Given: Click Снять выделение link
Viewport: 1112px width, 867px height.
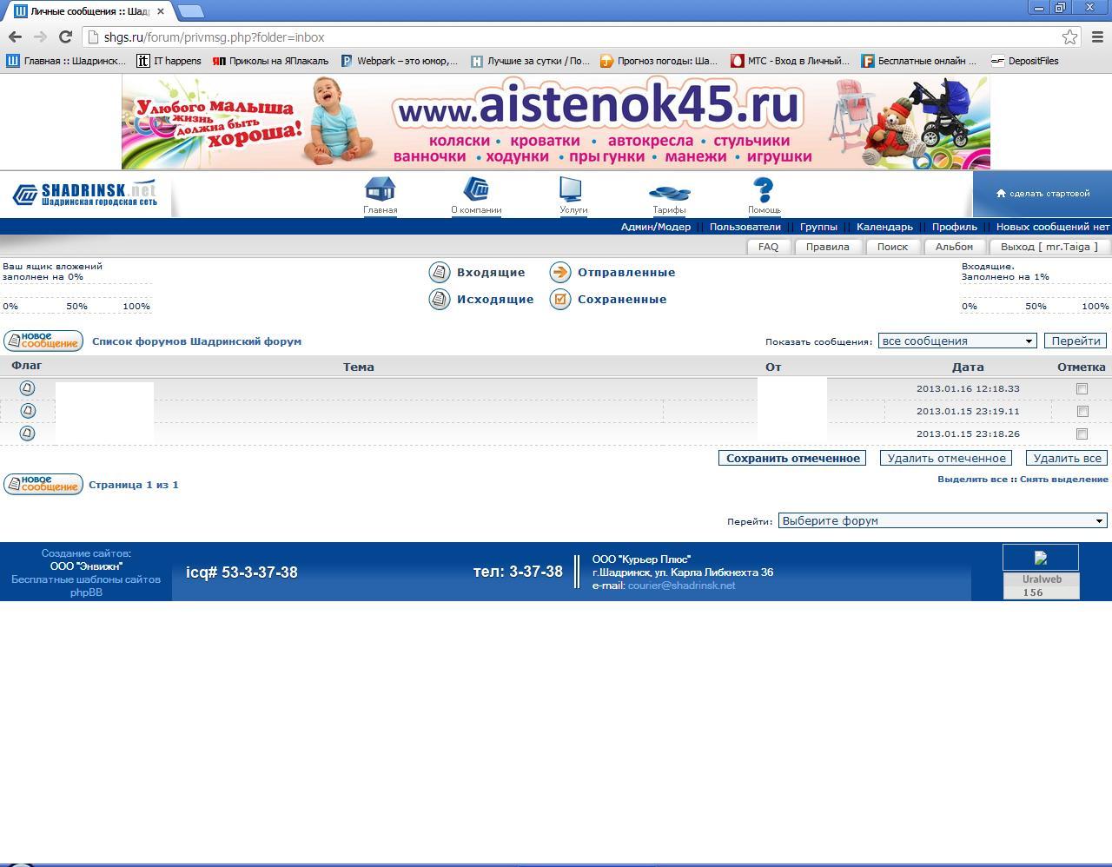Looking at the screenshot, I should point(1063,479).
